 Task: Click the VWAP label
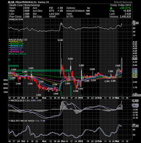pos(52,17)
